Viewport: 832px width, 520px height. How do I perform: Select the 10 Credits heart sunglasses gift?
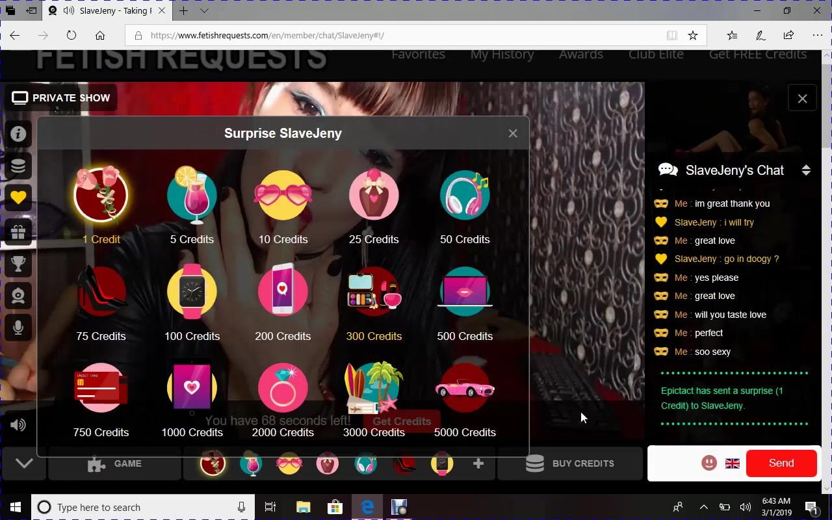(283, 196)
